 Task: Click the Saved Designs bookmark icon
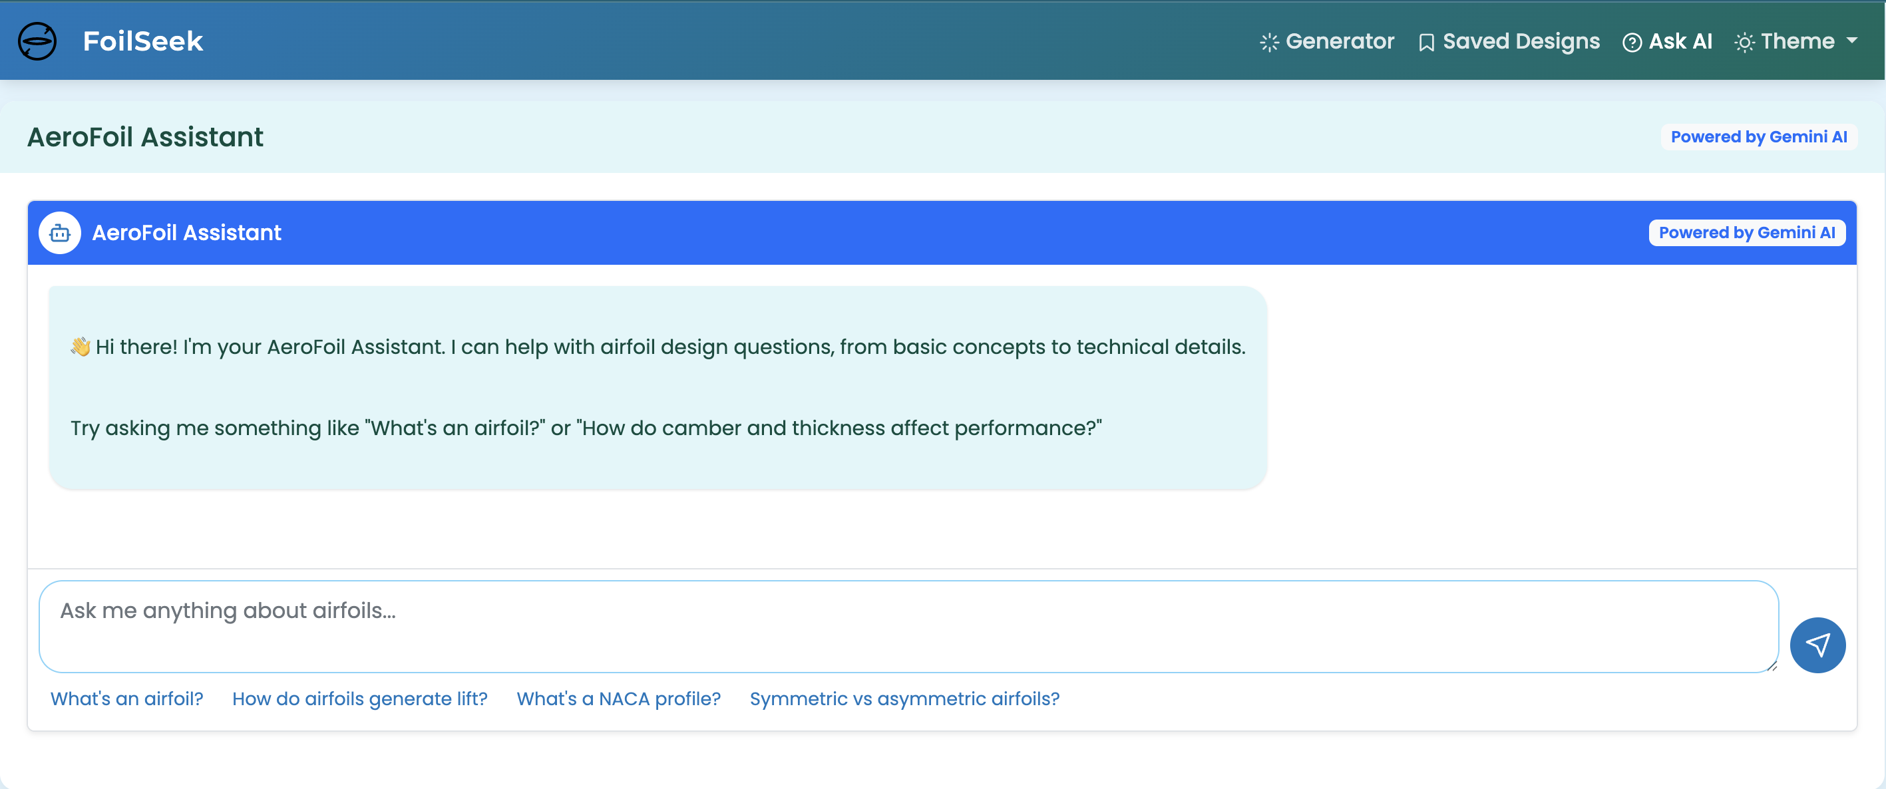(1425, 43)
